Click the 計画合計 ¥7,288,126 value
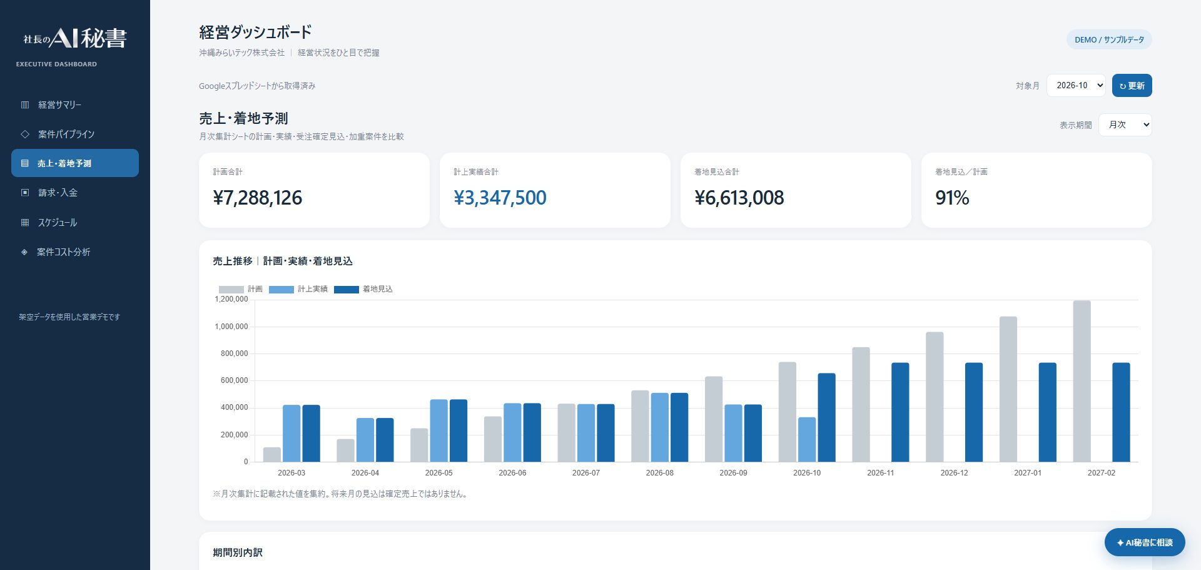 click(x=257, y=198)
